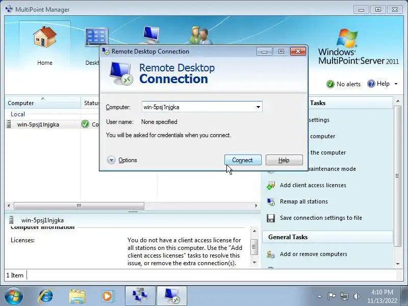Close the MultiPoint Manager window
Image resolution: width=408 pixels, height=306 pixels.
click(395, 10)
